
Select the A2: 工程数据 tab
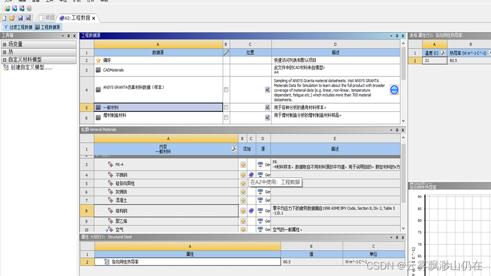pyautogui.click(x=75, y=18)
